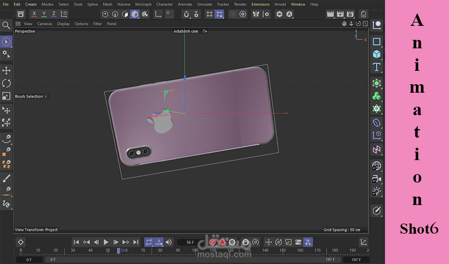Go to the end of the animation
This screenshot has width=449, height=264.
[136, 242]
